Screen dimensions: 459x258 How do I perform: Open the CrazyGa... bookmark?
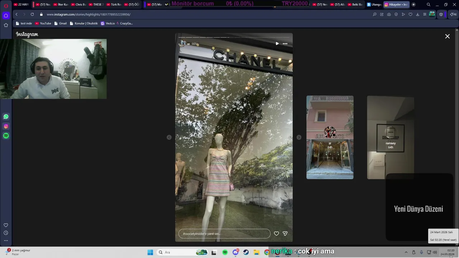[124, 23]
